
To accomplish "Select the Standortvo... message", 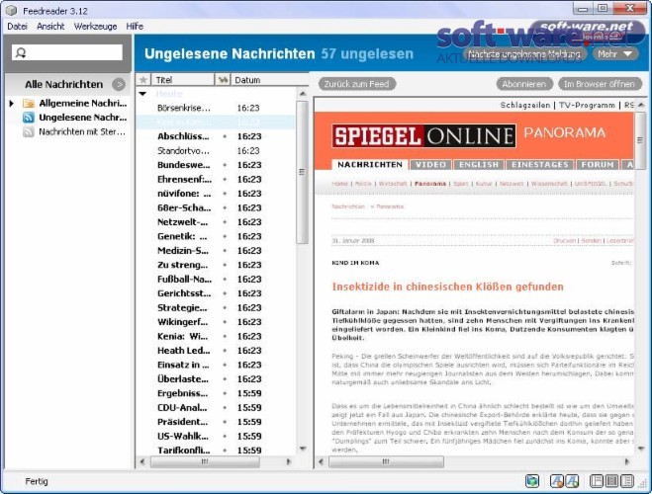I will (216, 151).
